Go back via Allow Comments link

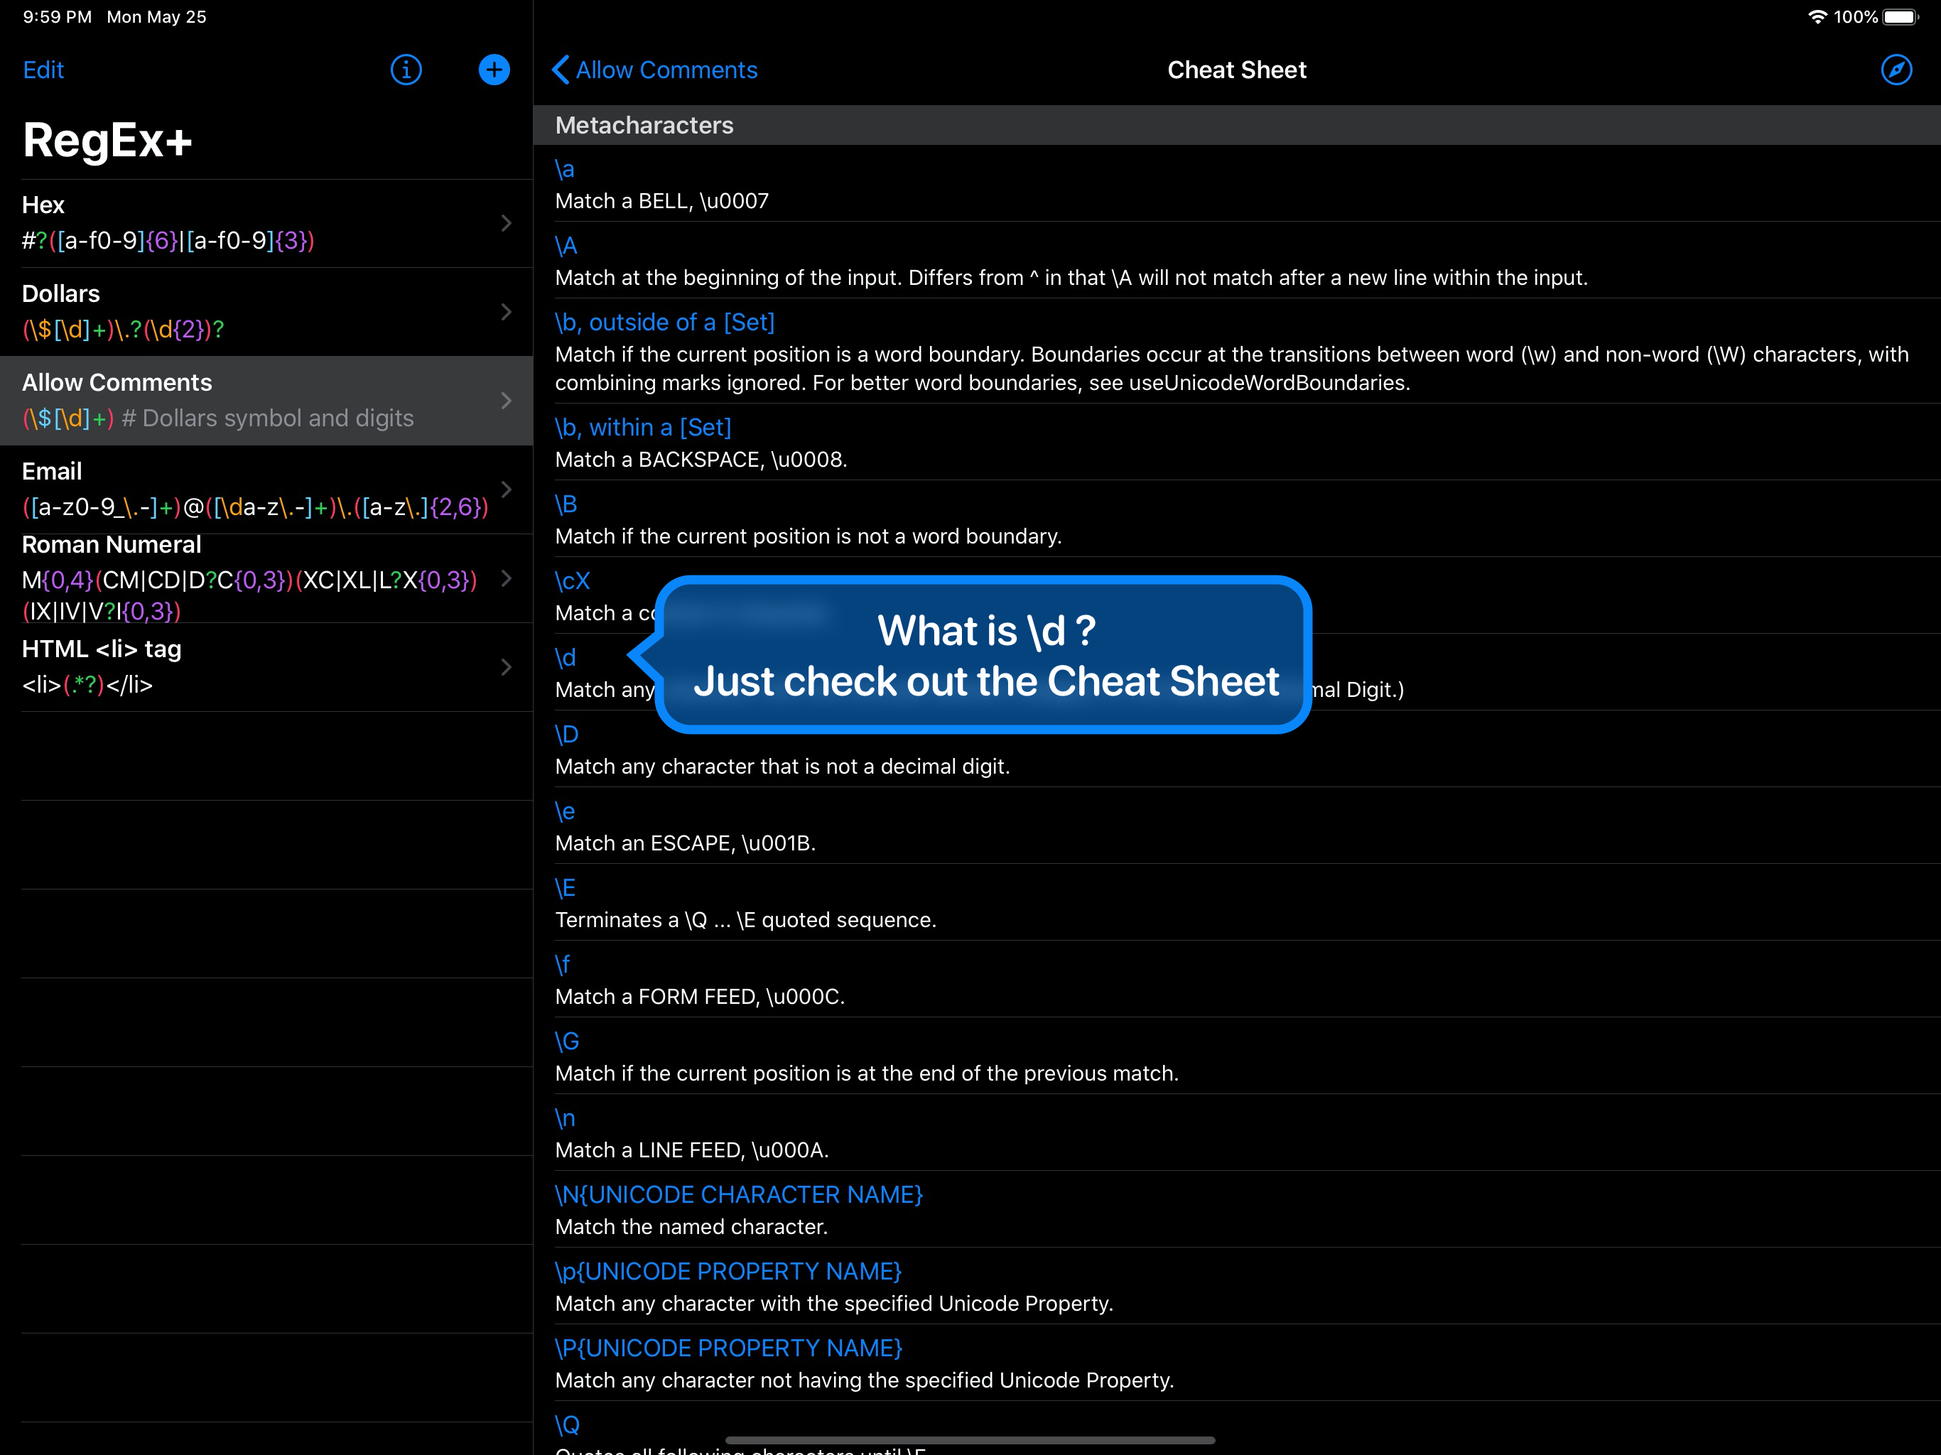pyautogui.click(x=666, y=70)
